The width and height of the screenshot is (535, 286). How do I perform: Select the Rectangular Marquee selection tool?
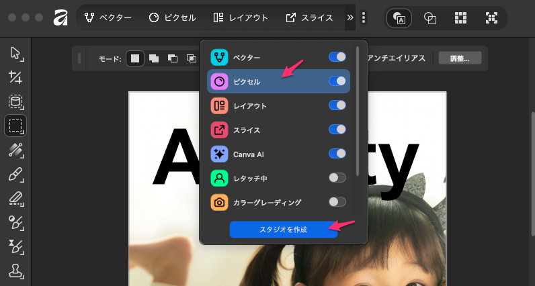(x=15, y=126)
